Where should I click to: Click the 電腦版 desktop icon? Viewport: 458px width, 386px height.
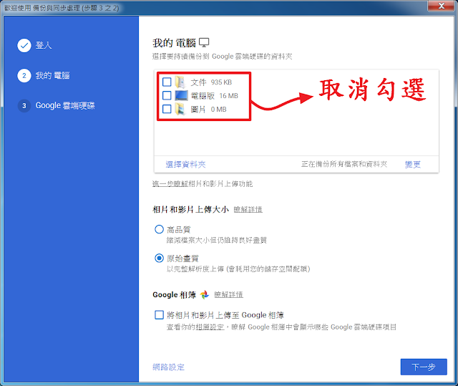181,95
